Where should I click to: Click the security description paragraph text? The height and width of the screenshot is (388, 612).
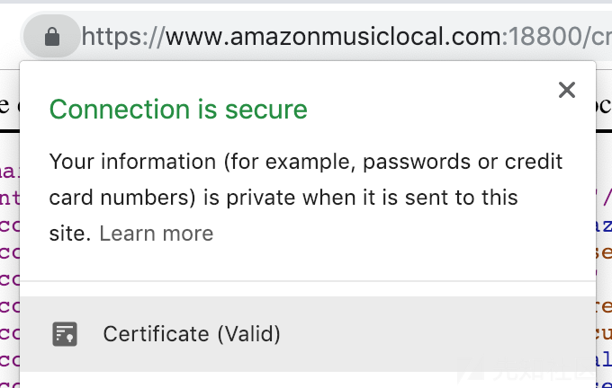point(306,198)
